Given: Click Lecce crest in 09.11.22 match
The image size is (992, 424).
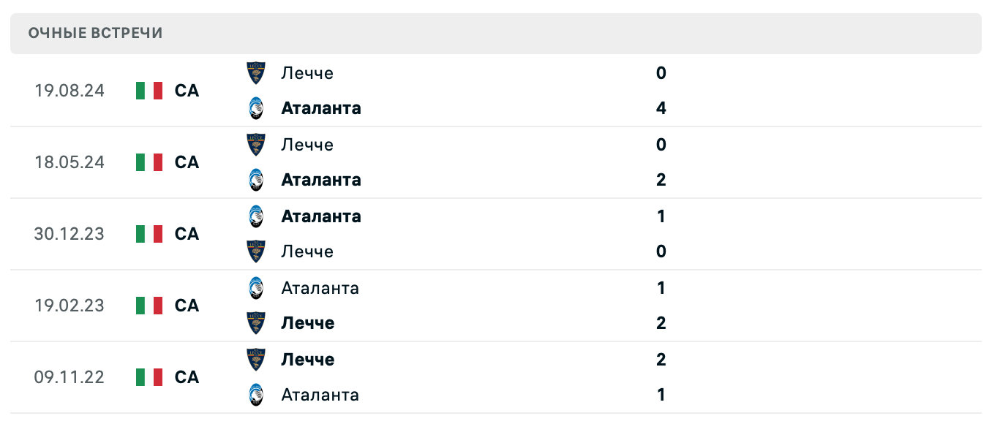Looking at the screenshot, I should 256,360.
